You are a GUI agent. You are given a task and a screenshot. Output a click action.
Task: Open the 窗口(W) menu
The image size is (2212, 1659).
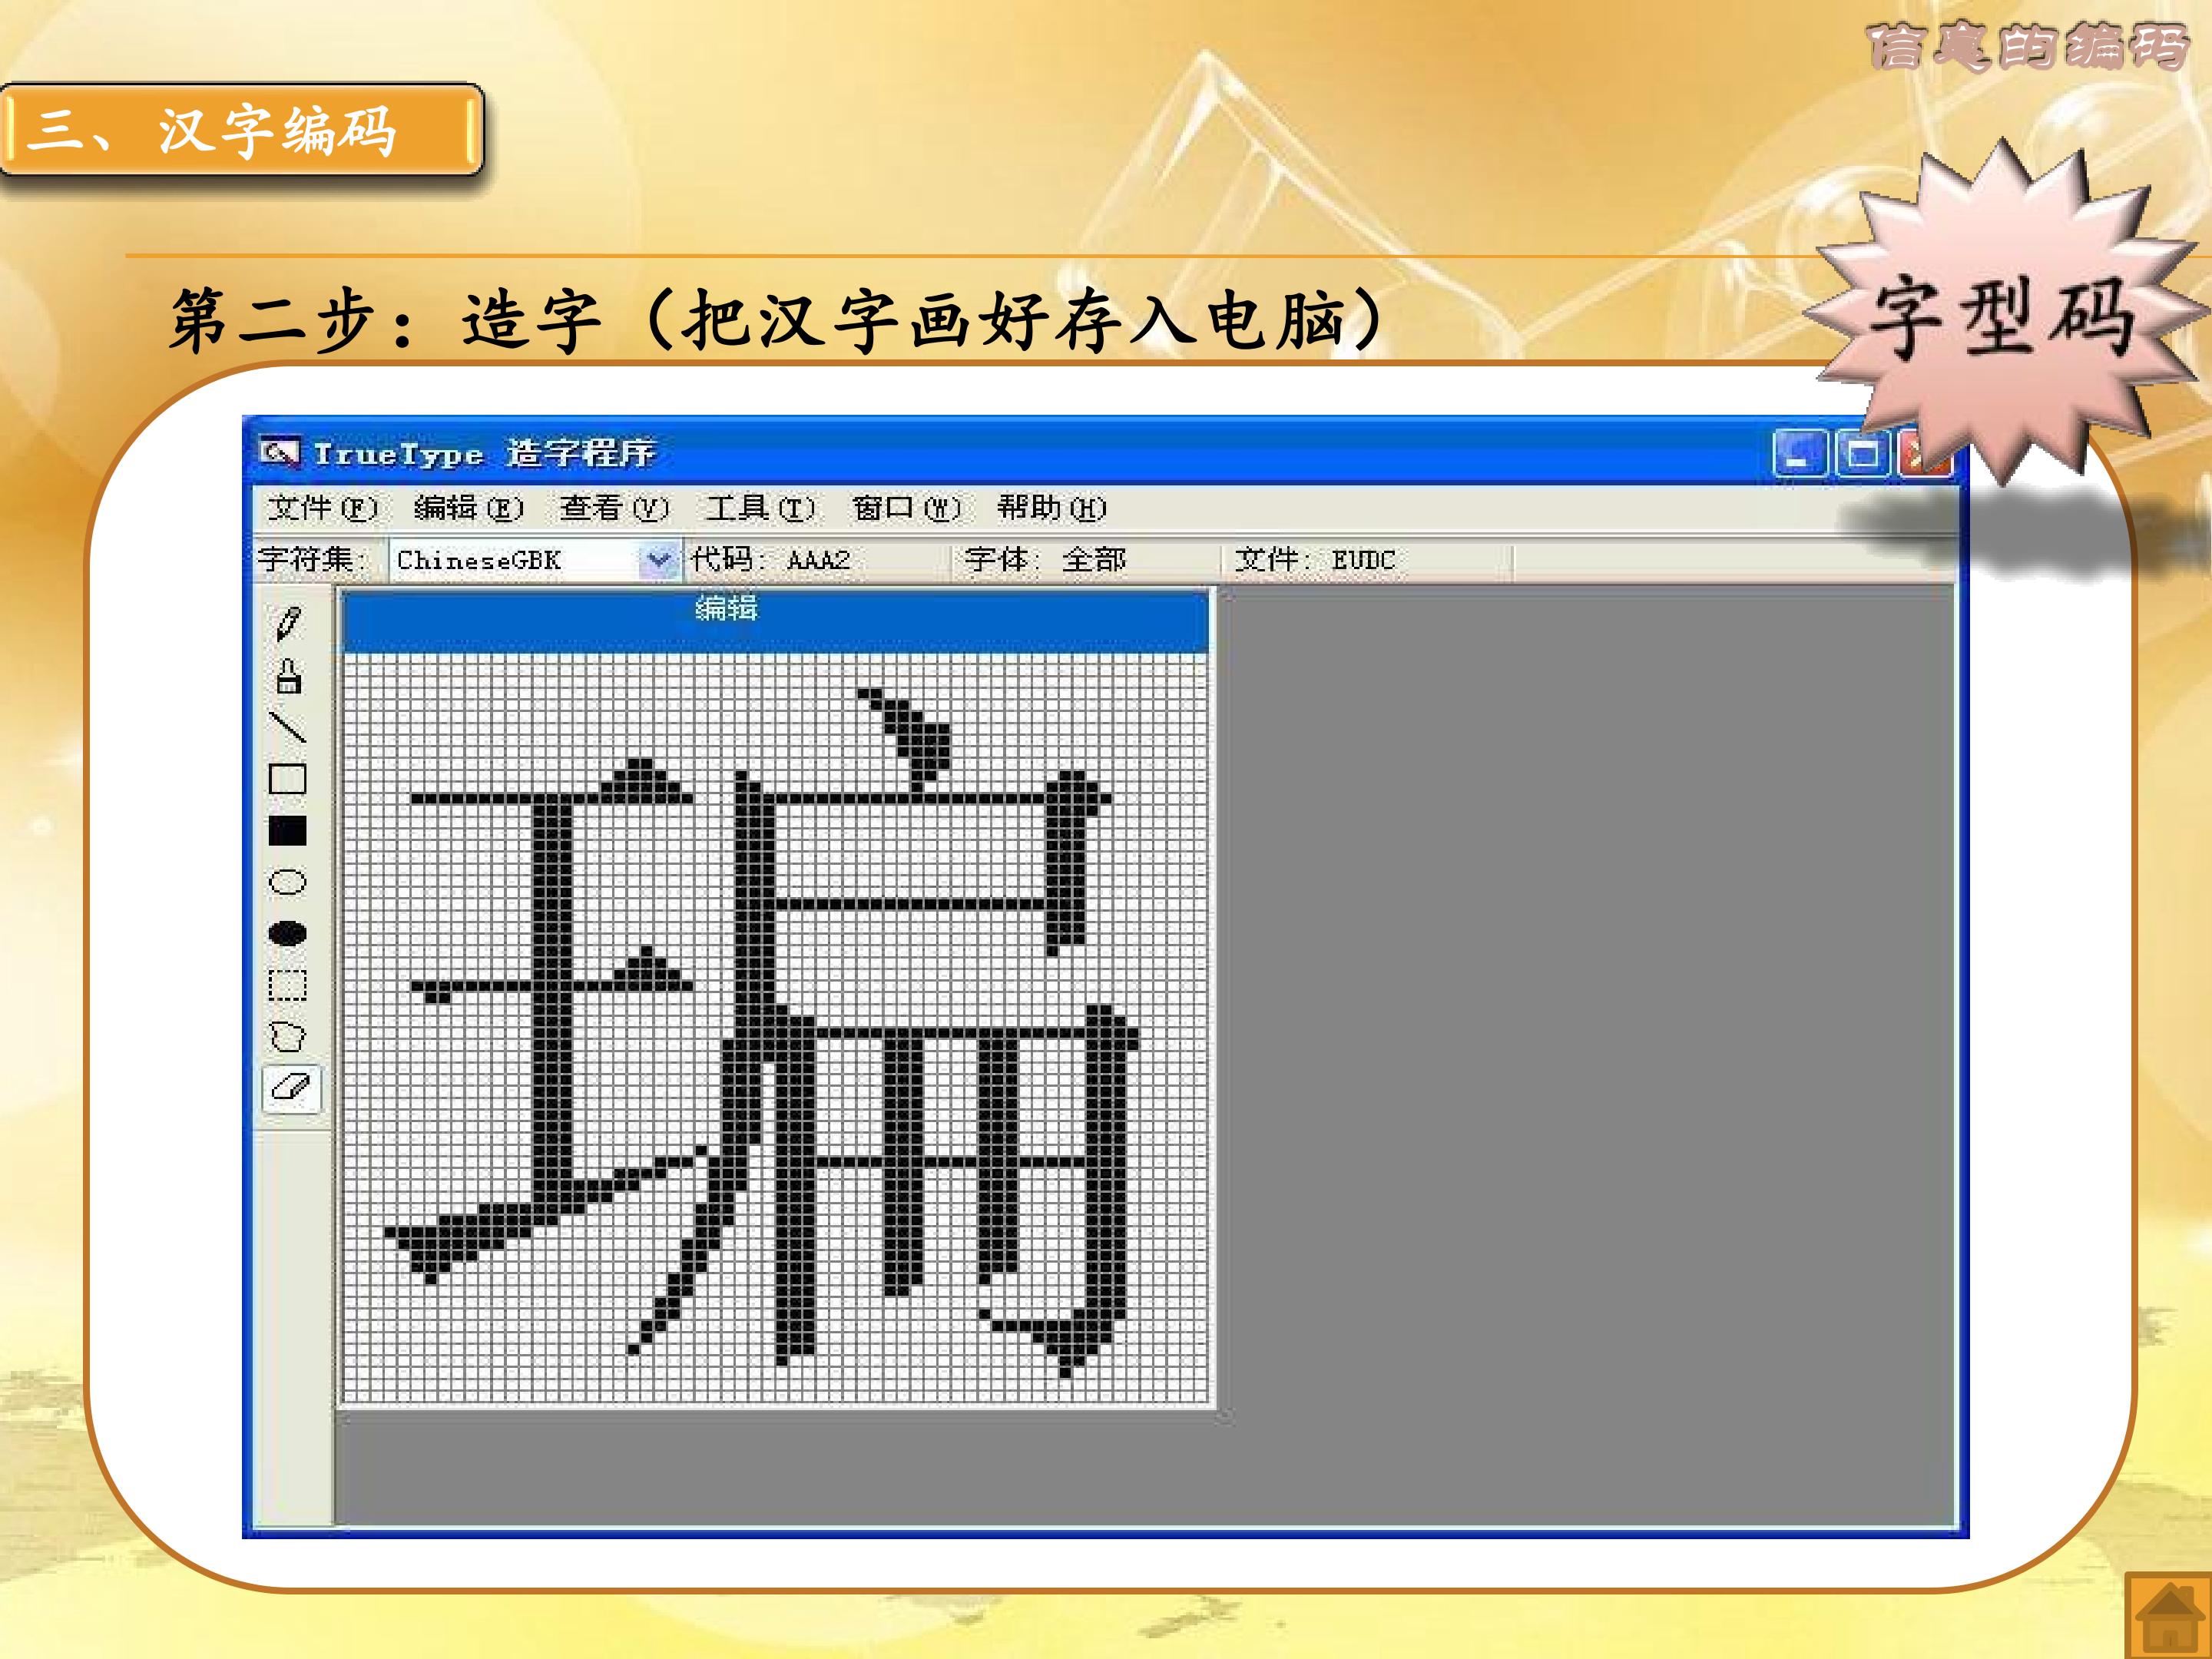click(x=906, y=508)
